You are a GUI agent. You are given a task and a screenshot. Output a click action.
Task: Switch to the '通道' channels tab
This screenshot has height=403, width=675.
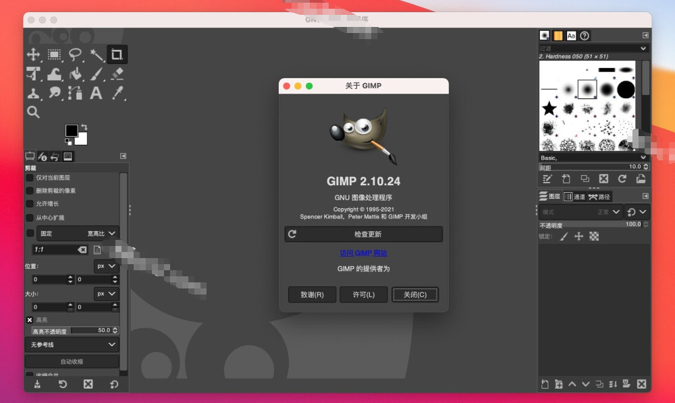coord(574,197)
